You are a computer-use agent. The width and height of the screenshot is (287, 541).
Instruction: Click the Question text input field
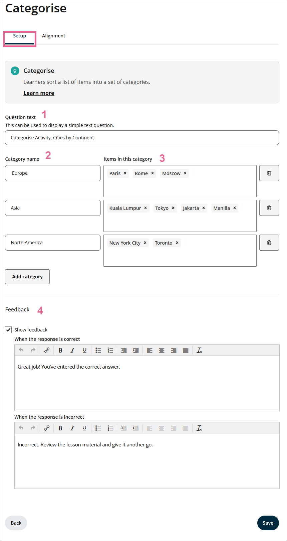point(142,138)
